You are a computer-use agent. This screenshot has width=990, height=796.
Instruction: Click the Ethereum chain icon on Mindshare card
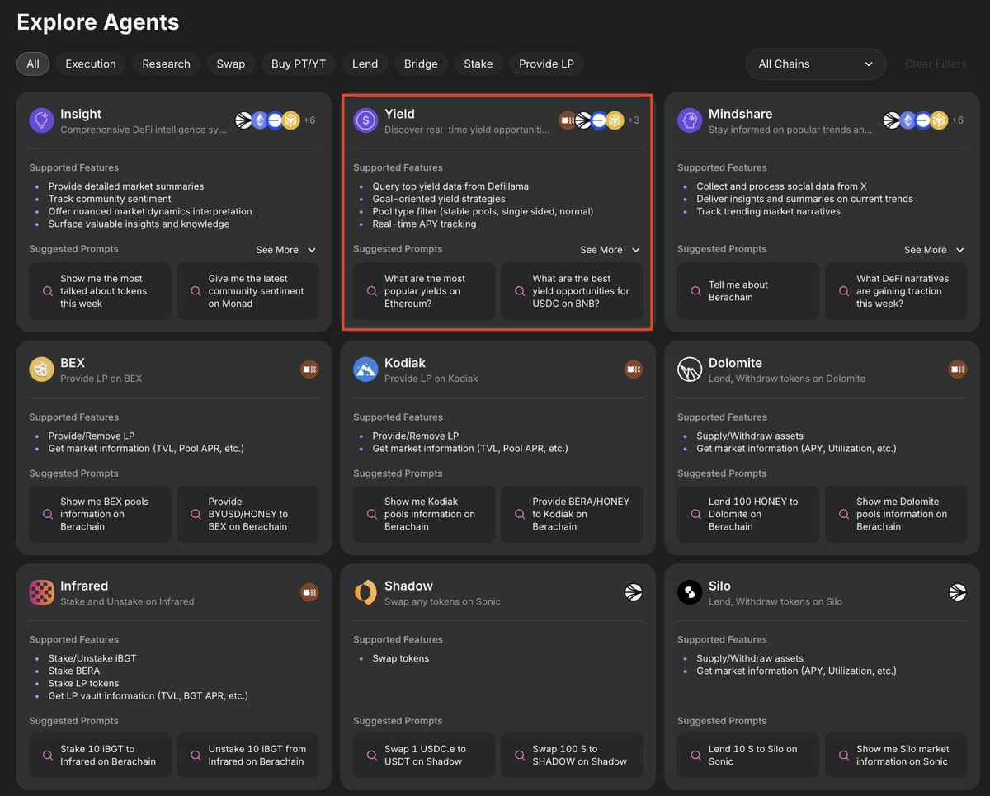pos(908,120)
